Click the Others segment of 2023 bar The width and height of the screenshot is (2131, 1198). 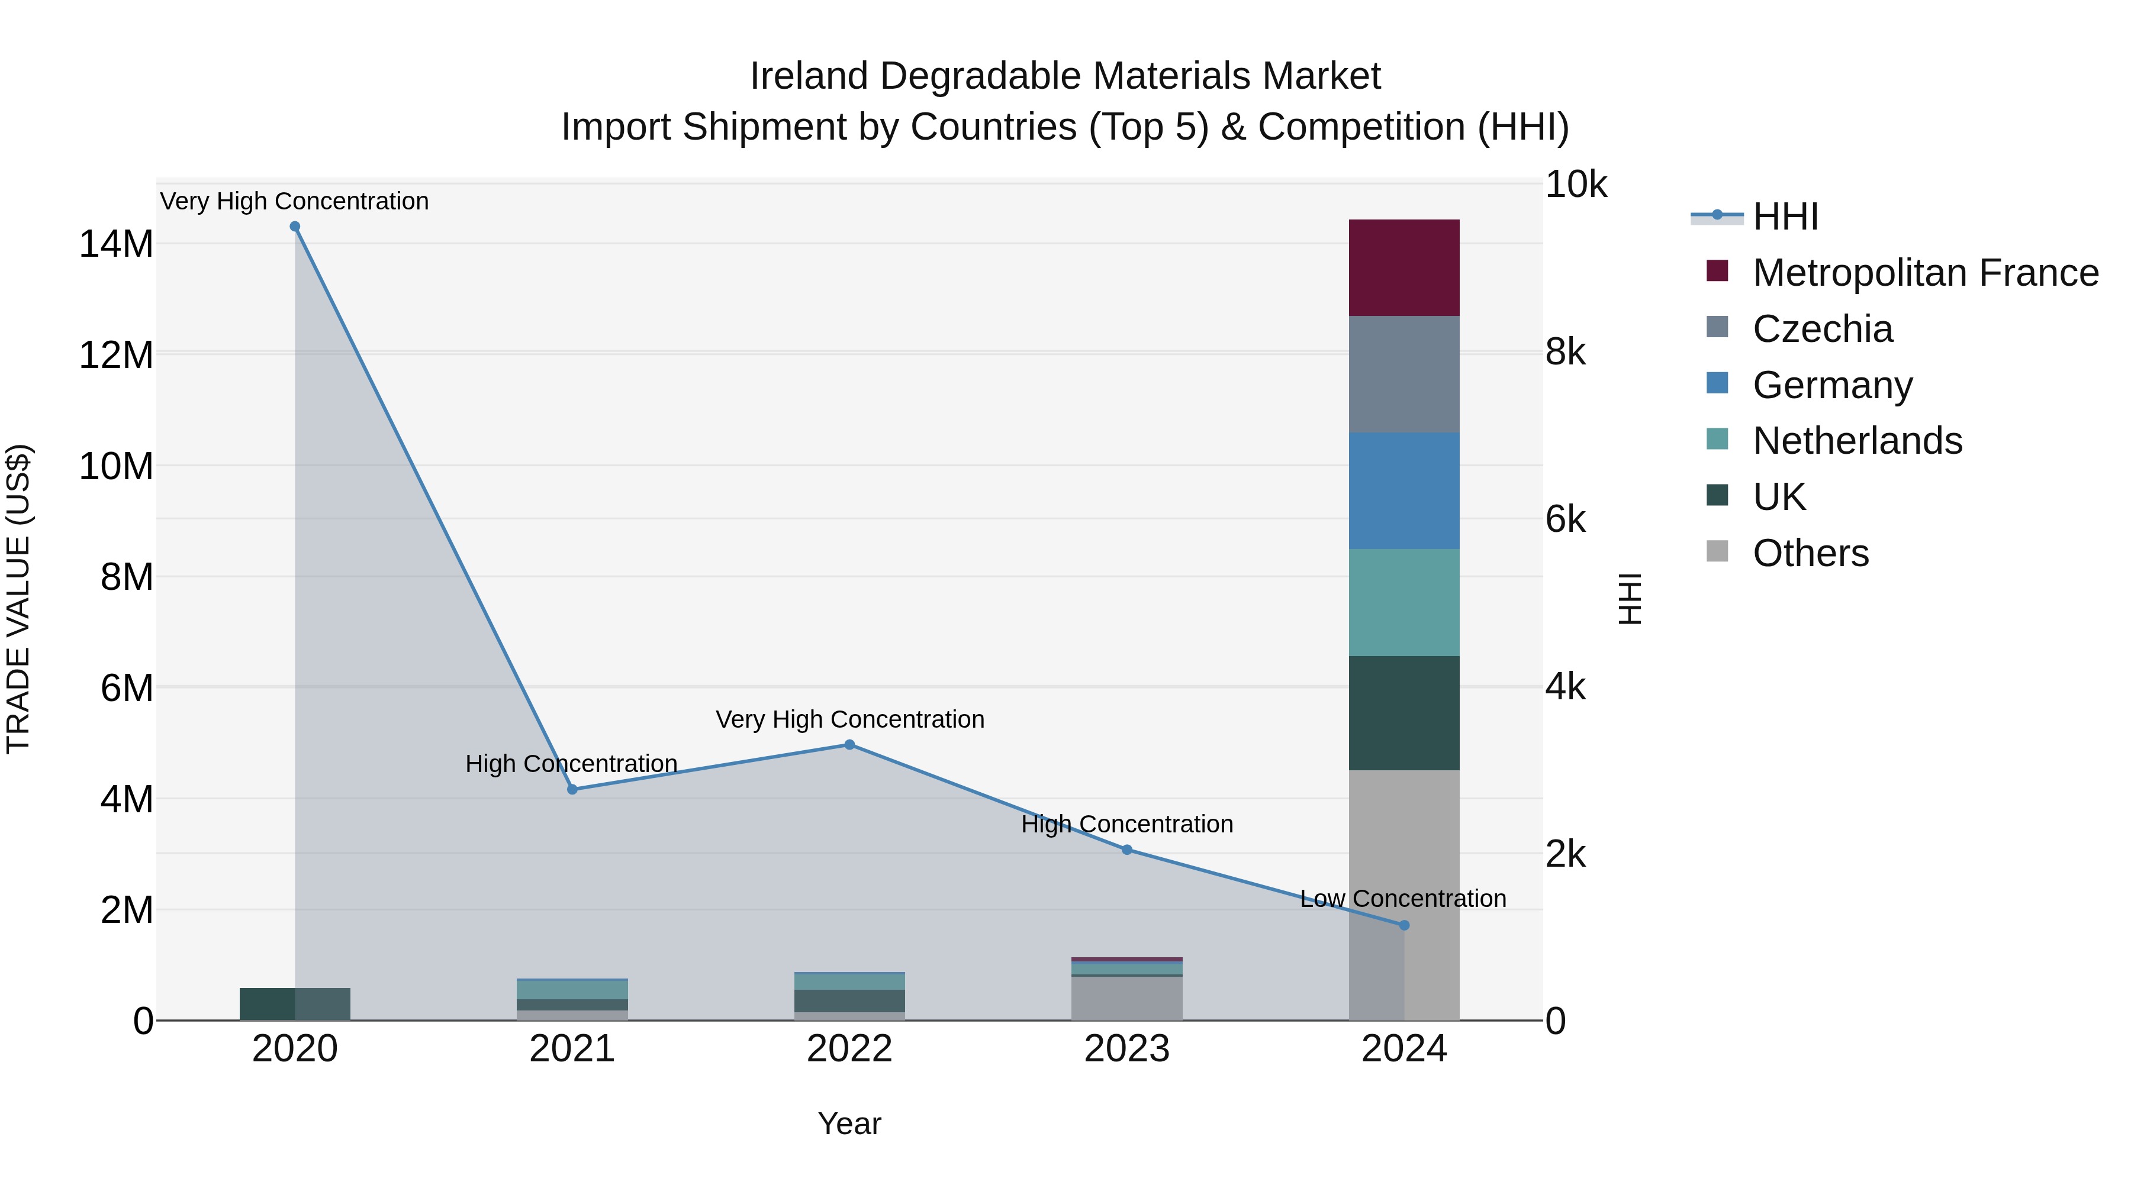click(x=1126, y=999)
